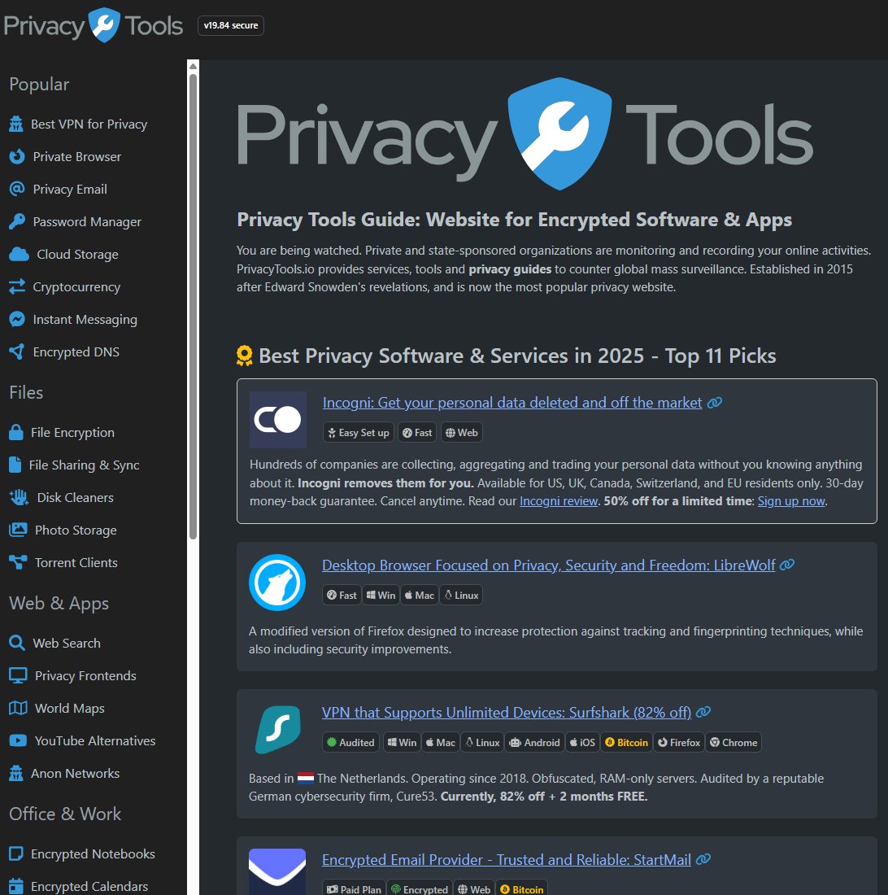Click the File Sharing & Sync document icon

point(15,465)
